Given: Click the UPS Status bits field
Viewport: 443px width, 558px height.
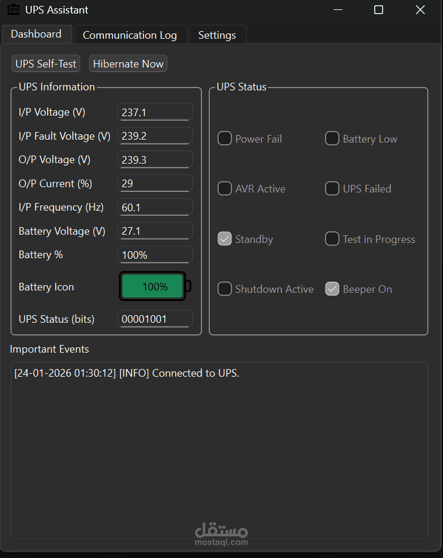Looking at the screenshot, I should click(155, 319).
